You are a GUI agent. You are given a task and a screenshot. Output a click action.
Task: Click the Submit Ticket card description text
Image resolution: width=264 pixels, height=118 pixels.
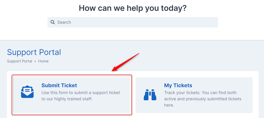click(x=81, y=96)
